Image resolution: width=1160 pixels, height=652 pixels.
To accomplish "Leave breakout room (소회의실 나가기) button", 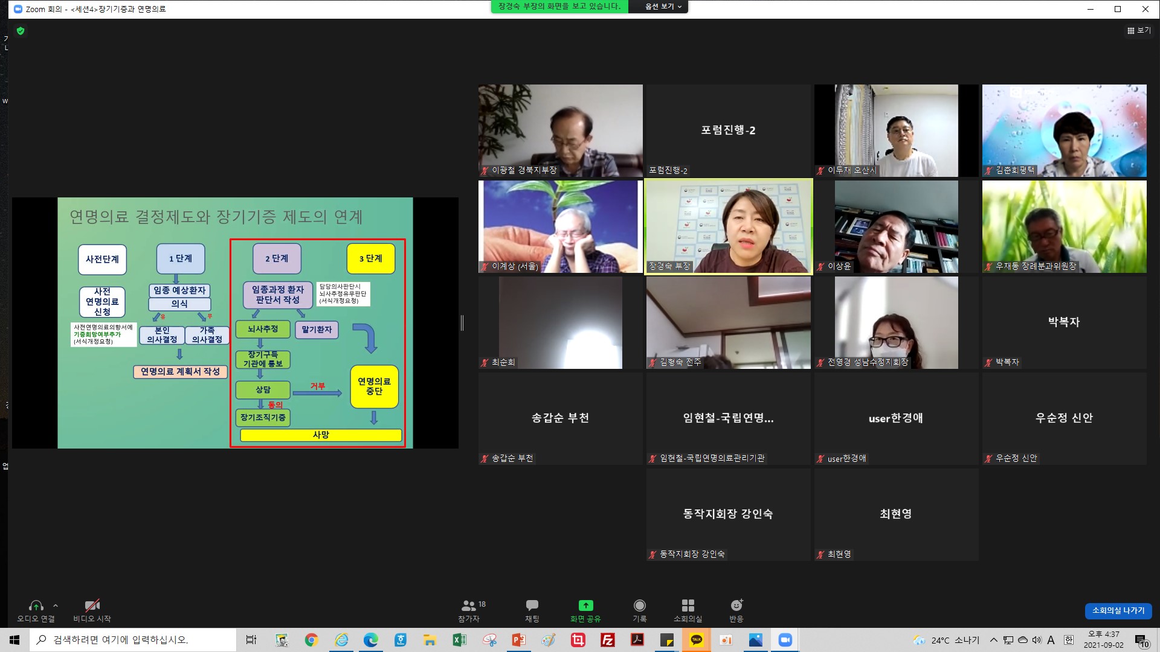I will click(x=1118, y=610).
